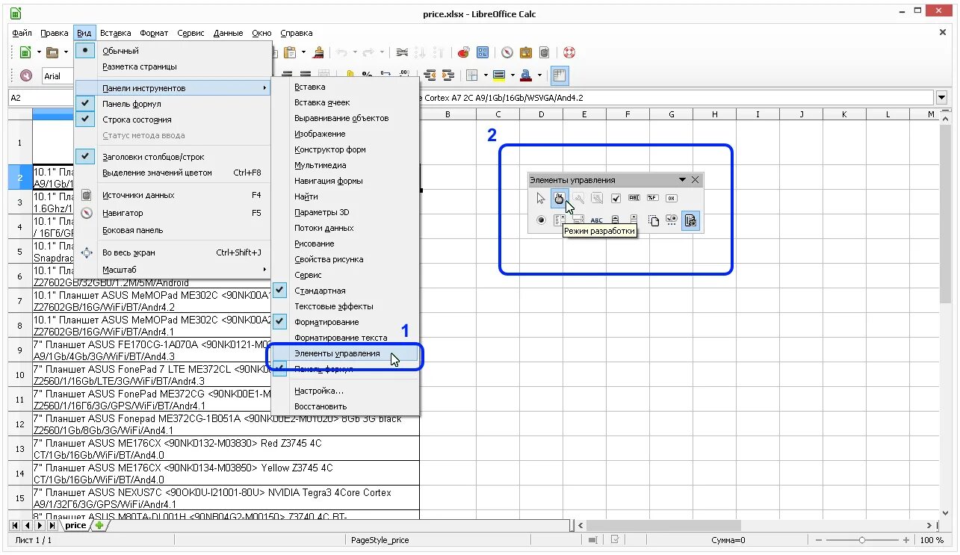Pick the Select arrow tool in the form controls toolbar

[x=541, y=198]
